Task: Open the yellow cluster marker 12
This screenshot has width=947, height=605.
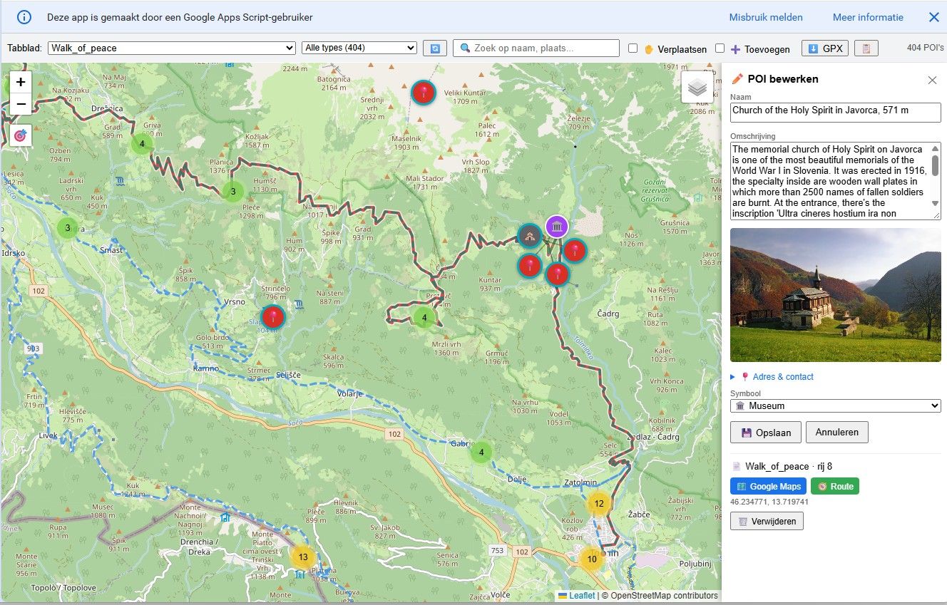Action: (x=599, y=504)
